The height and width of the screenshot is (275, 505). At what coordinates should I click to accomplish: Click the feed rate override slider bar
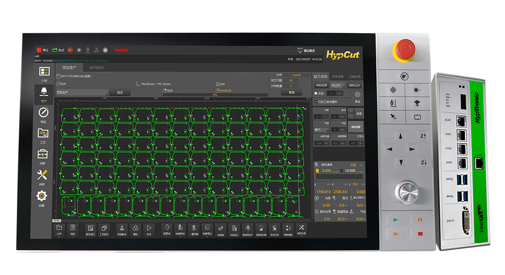coord(338,177)
